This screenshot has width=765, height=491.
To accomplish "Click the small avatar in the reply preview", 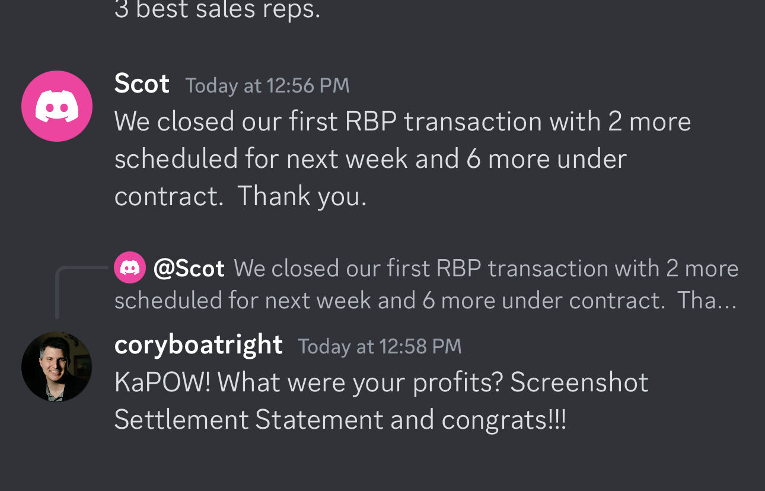I will click(129, 267).
